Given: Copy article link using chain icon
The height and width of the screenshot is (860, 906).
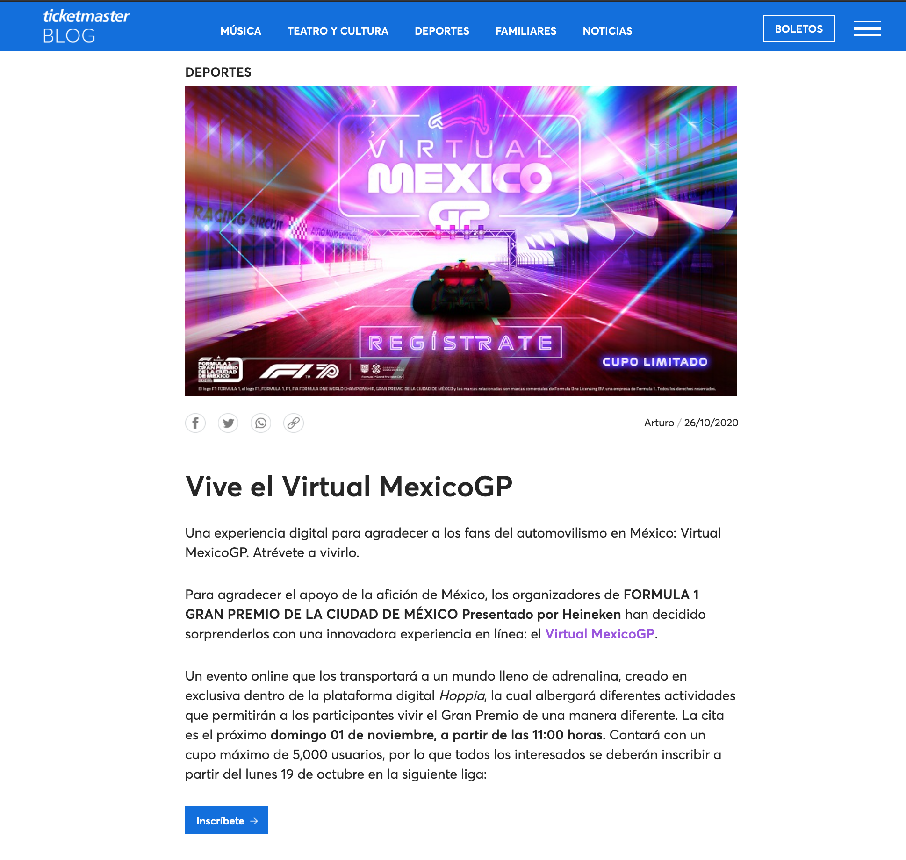Looking at the screenshot, I should point(294,423).
